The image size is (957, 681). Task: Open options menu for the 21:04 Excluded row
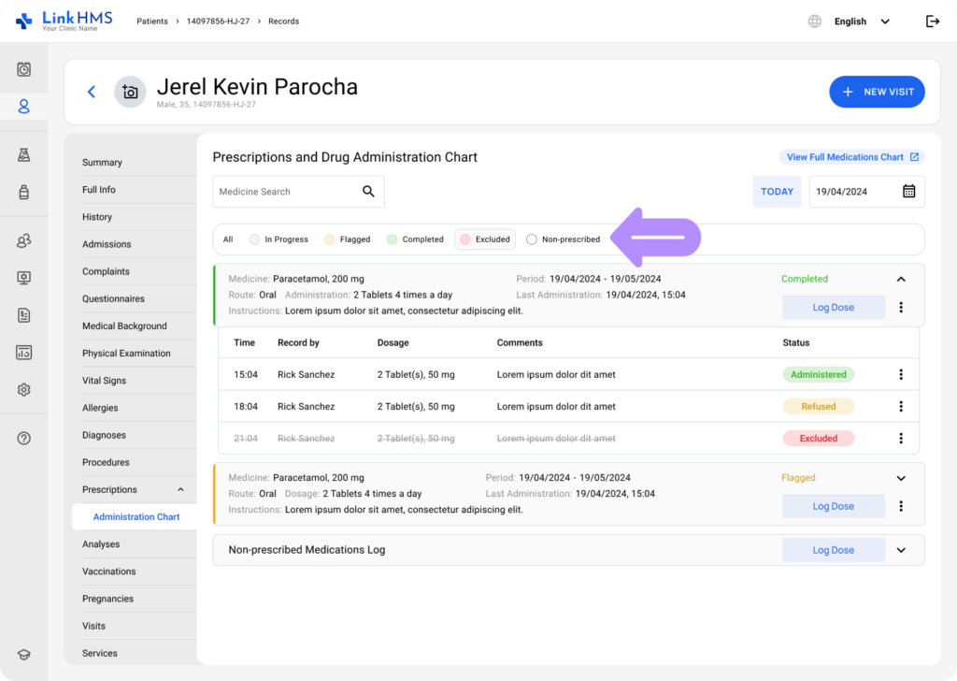[x=901, y=438]
